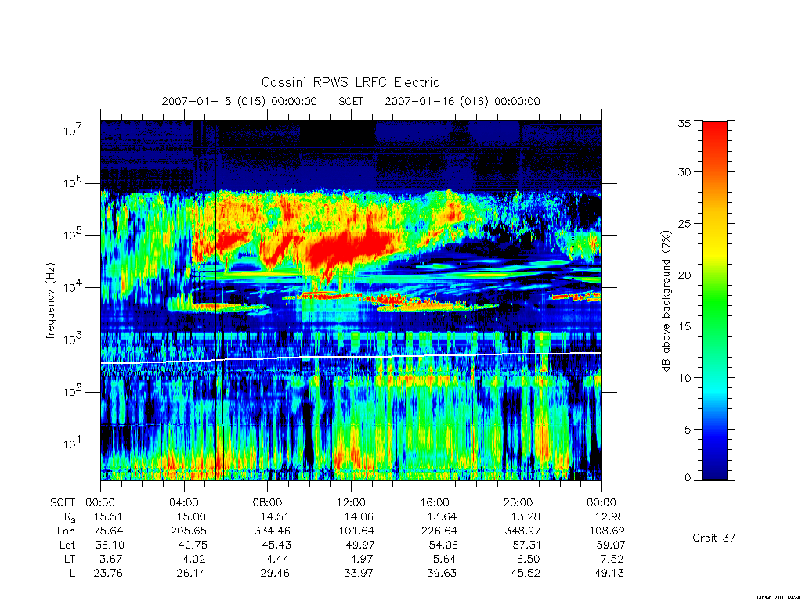Click the white line across the spectrogram
The image size is (802, 601).
pyautogui.click(x=351, y=357)
